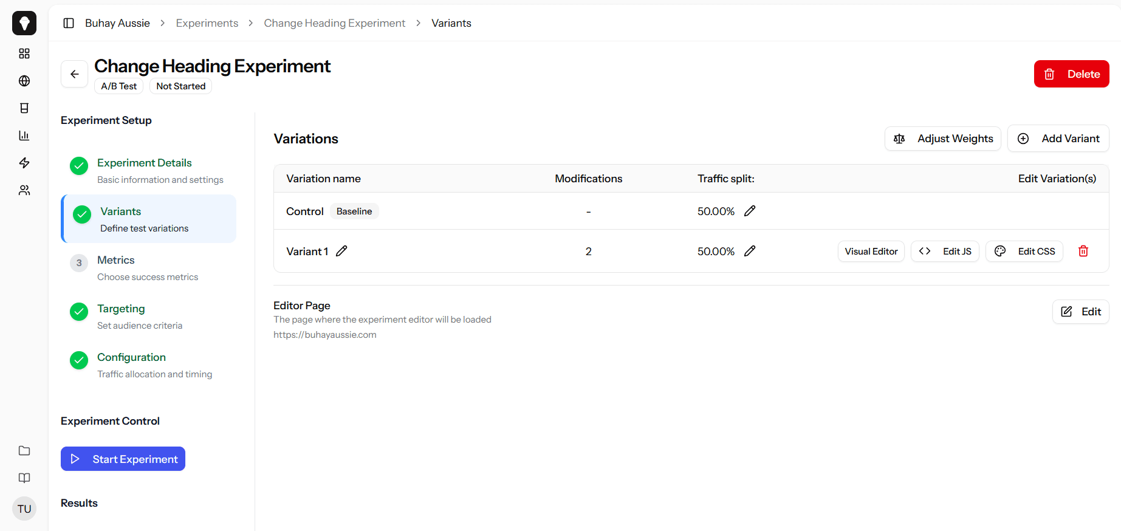
Task: Edit the Control traffic split pencil
Action: [750, 211]
